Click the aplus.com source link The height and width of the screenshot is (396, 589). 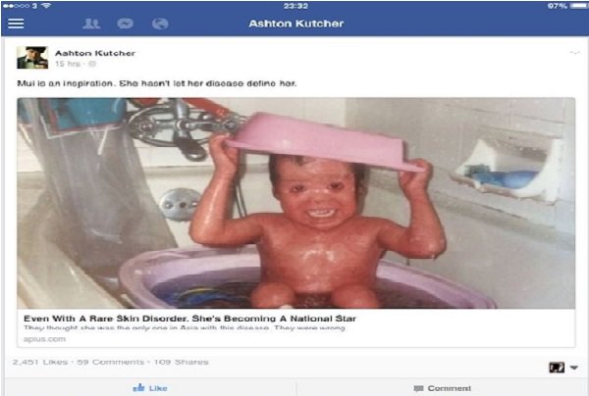click(44, 339)
